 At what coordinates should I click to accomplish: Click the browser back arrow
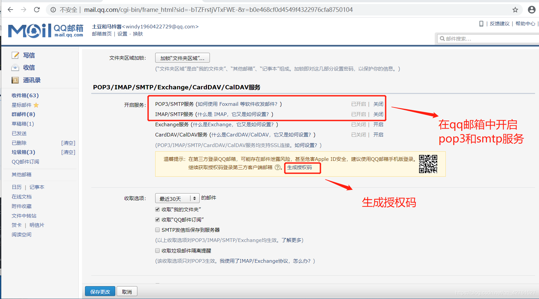[11, 10]
